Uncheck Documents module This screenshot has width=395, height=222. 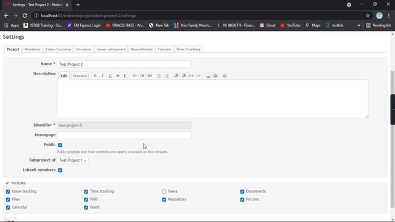tap(242, 192)
